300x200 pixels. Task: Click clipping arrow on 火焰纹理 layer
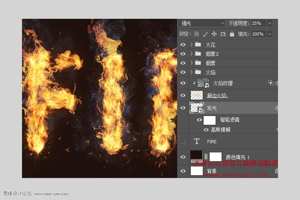194,83
